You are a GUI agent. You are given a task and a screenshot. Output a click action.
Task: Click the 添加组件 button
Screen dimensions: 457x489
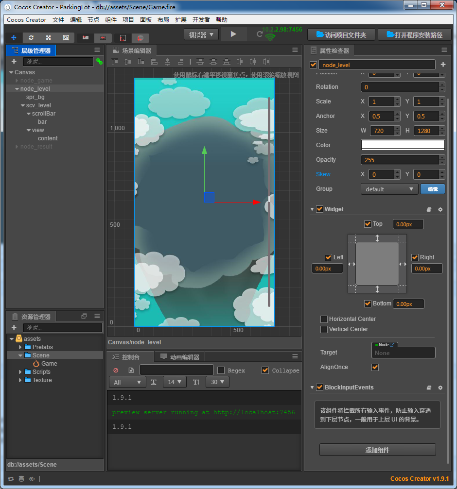377,450
